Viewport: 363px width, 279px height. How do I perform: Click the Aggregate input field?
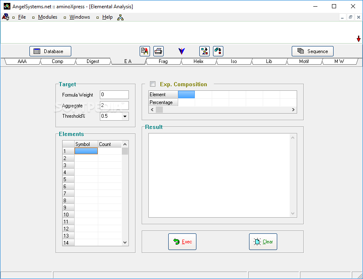(x=114, y=105)
